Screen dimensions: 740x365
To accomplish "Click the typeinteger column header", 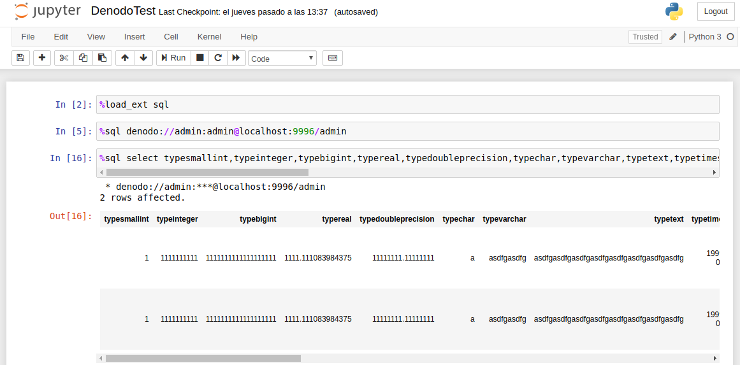I will [177, 219].
